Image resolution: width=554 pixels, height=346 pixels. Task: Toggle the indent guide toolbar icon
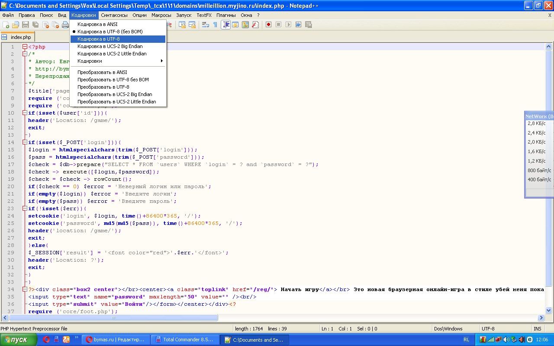pyautogui.click(x=225, y=25)
